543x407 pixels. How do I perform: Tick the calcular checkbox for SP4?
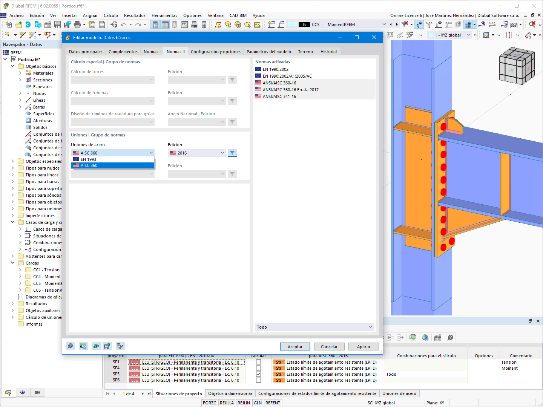(258, 368)
